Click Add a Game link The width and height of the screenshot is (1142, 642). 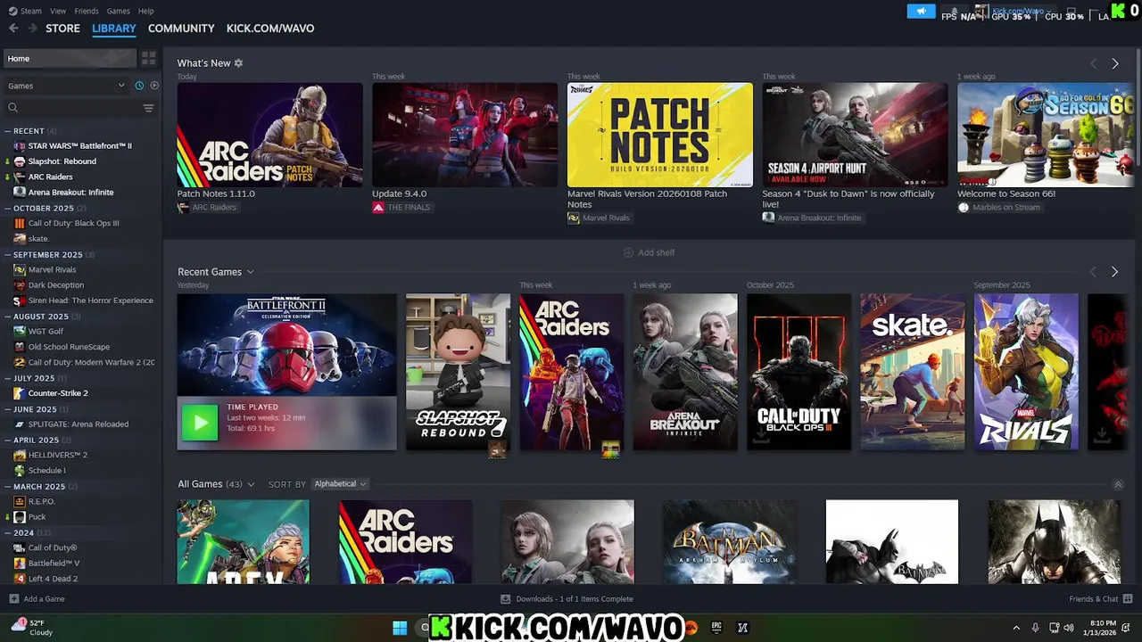click(44, 599)
